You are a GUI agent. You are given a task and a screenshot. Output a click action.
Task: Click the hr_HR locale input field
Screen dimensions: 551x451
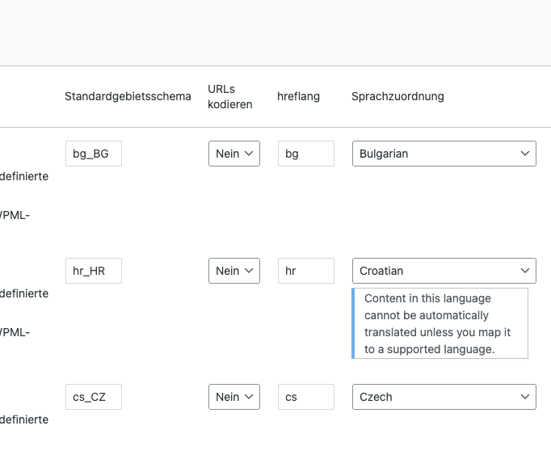[93, 271]
